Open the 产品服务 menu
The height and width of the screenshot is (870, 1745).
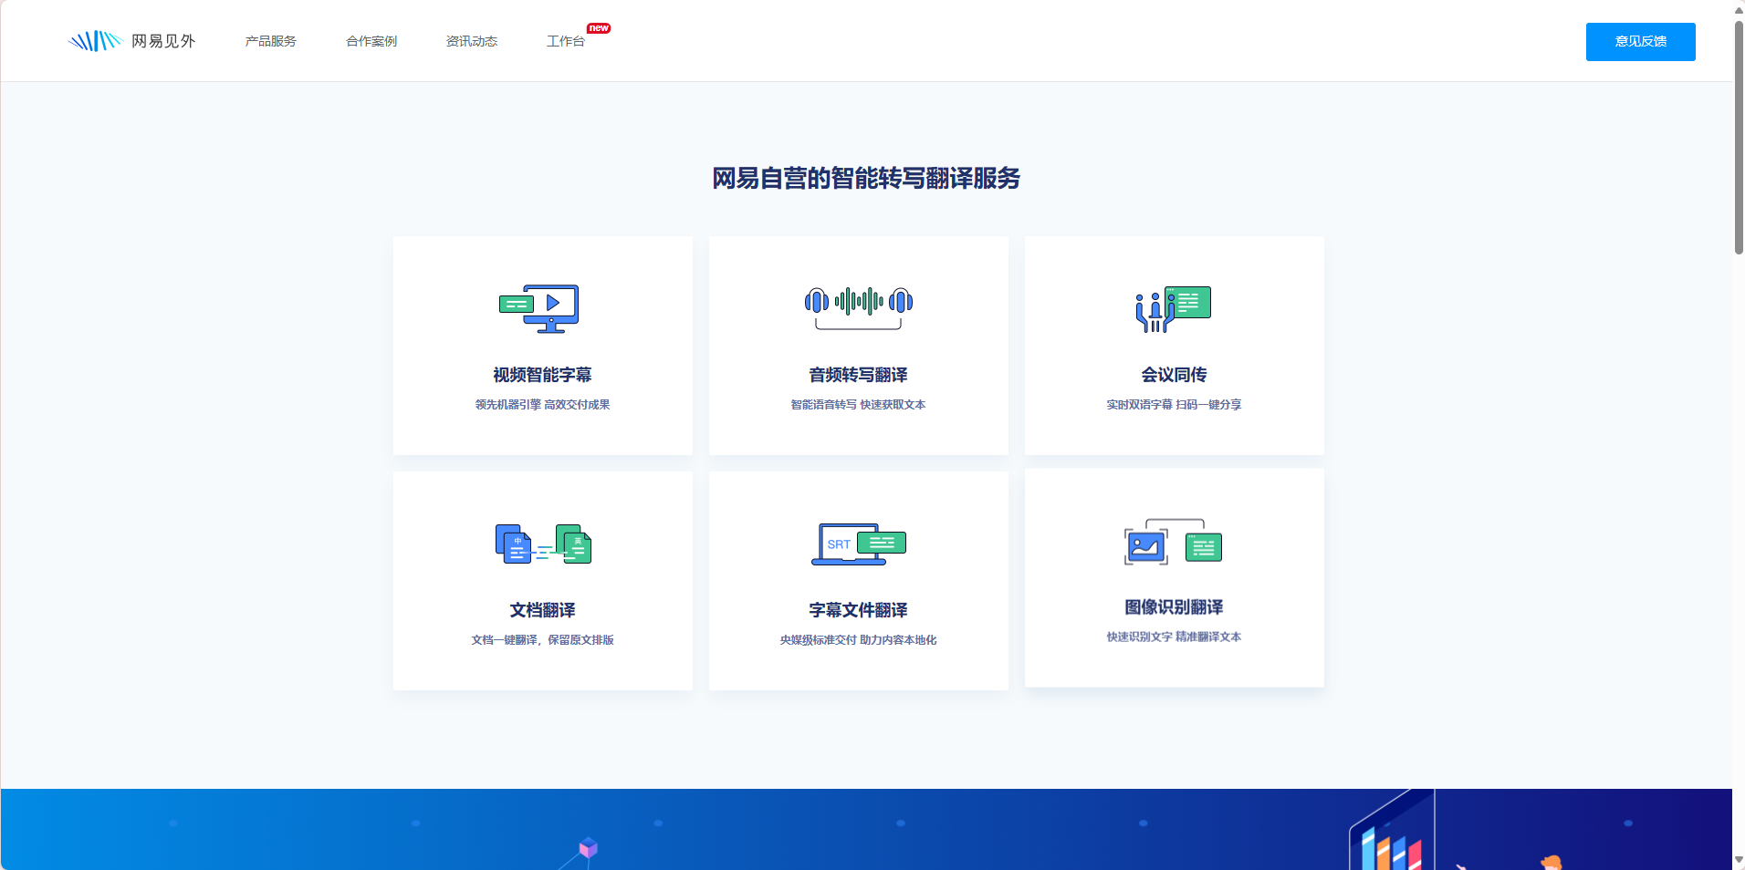(271, 41)
